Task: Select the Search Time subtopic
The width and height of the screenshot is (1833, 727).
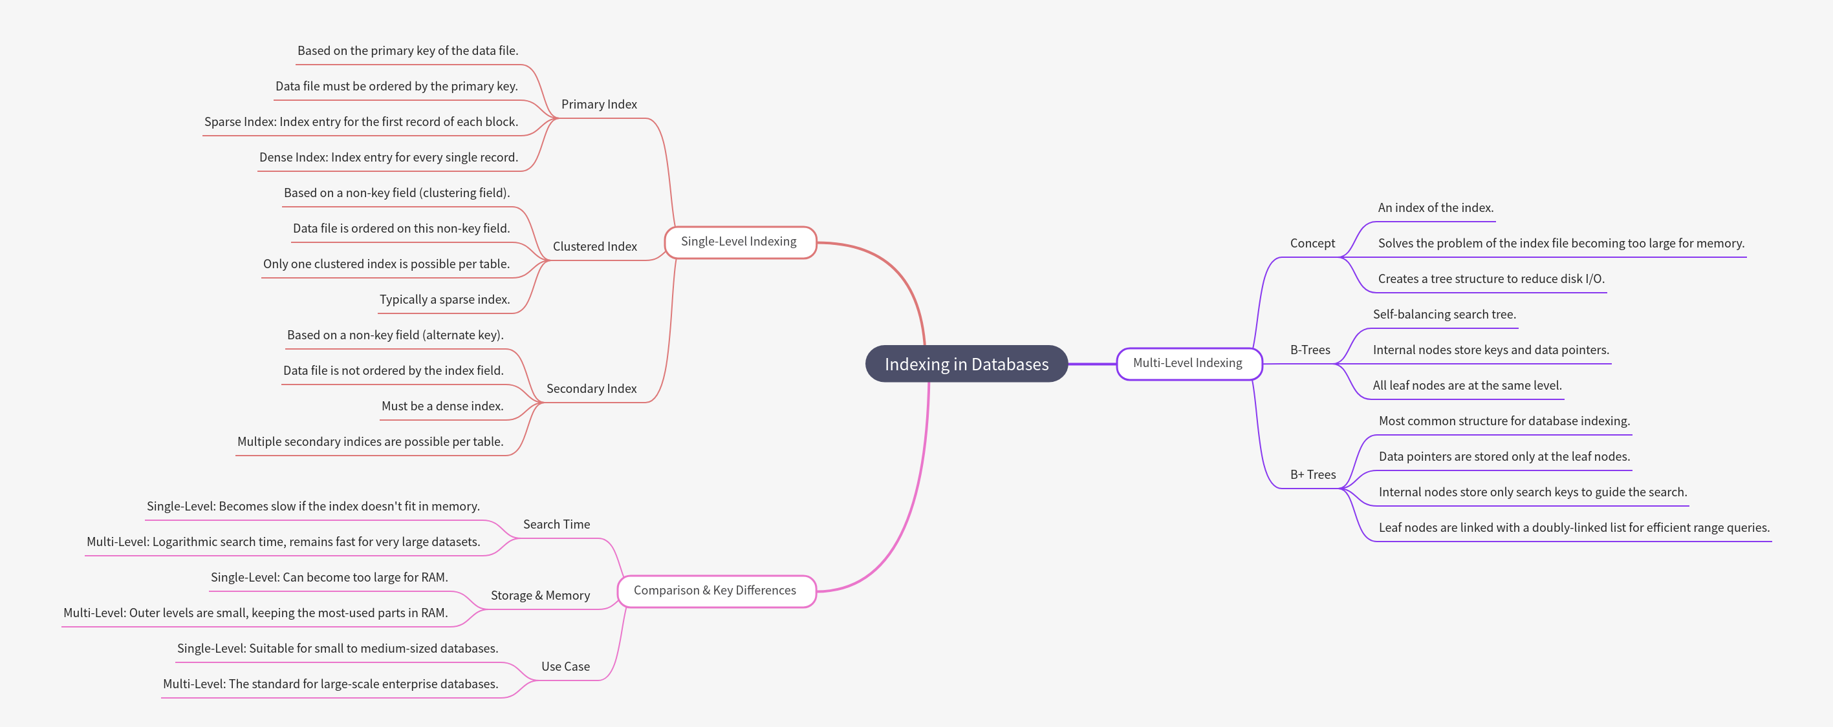Action: coord(556,525)
